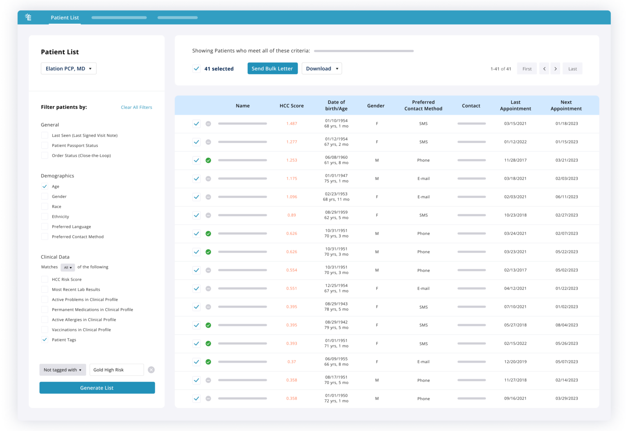Click inside the Gold High Risk tag field
This screenshot has height=431, width=628.
point(116,370)
